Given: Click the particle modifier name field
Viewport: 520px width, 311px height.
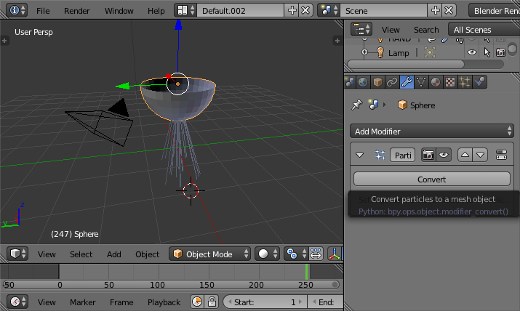Looking at the screenshot, I should pyautogui.click(x=403, y=155).
